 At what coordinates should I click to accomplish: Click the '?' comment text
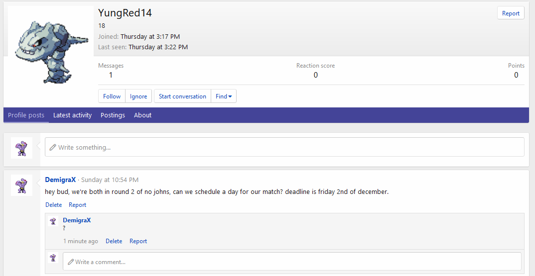click(x=64, y=228)
